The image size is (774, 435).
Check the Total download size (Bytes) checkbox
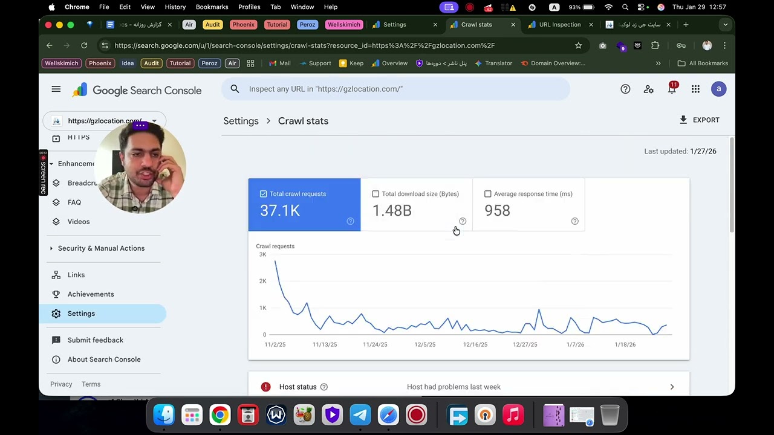pyautogui.click(x=376, y=194)
